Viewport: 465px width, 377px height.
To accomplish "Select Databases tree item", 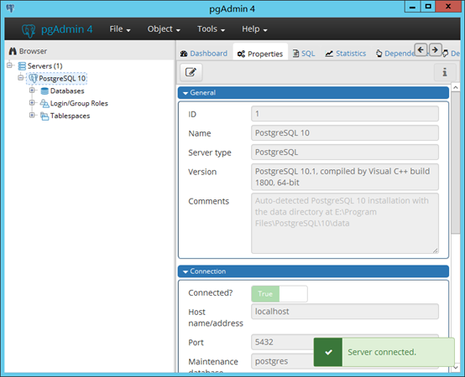I will pyautogui.click(x=67, y=90).
